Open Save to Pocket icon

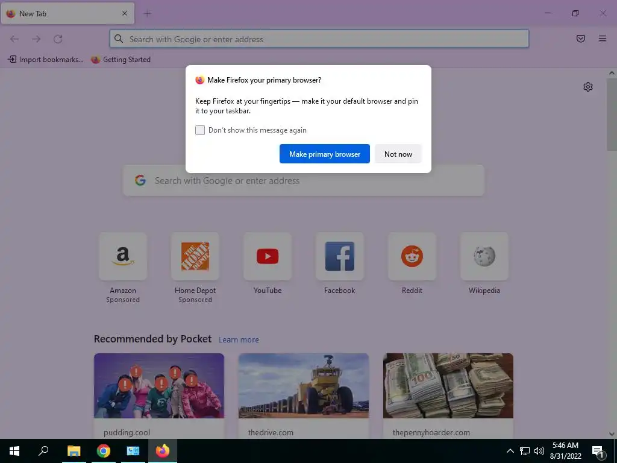[580, 39]
